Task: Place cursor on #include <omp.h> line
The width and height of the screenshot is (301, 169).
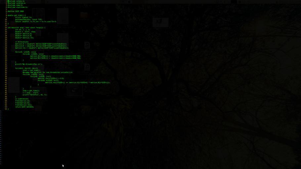Action: tap(15, 5)
